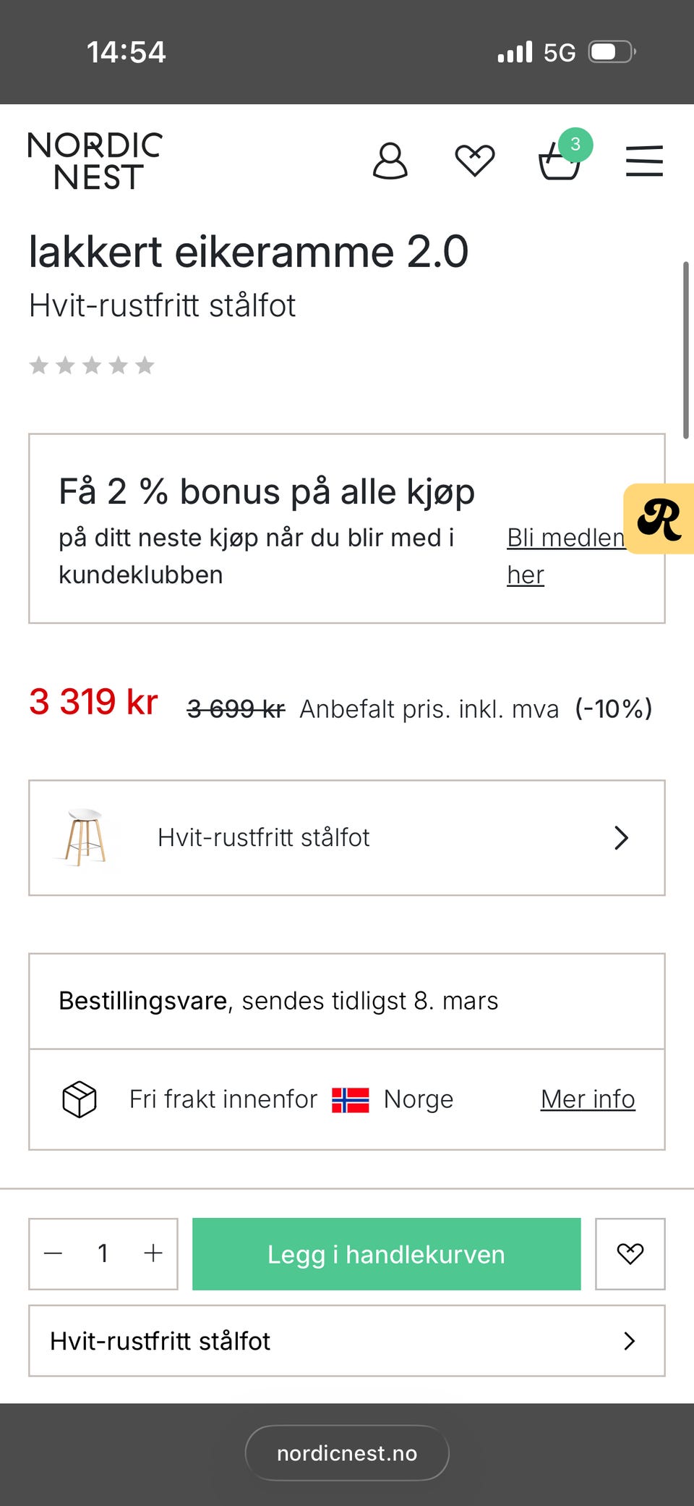Screen dimensions: 694x1506
Task: Expand the Hvit-rustfritt stålfot variant selector
Action: pos(347,837)
